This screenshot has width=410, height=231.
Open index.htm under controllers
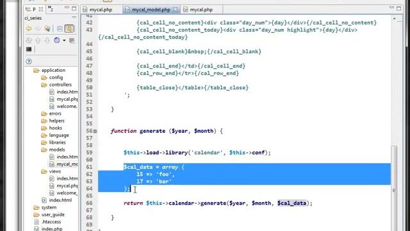(x=67, y=92)
